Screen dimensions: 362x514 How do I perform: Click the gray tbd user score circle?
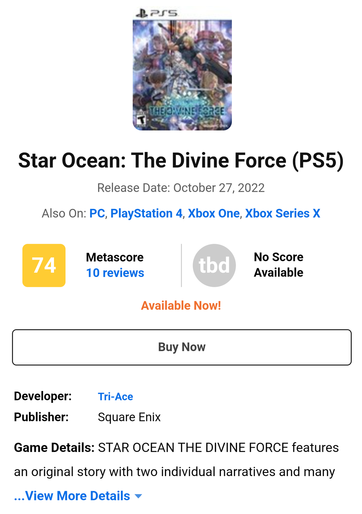(214, 265)
